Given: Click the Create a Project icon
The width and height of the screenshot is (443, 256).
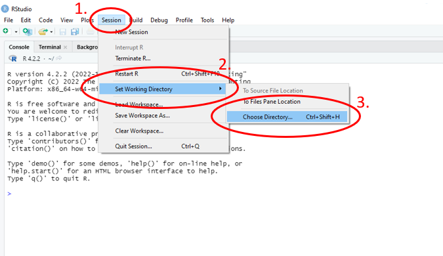Looking at the screenshot, I should (28, 32).
